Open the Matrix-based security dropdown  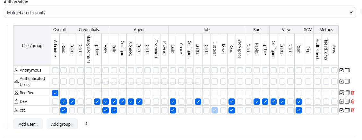point(180,13)
